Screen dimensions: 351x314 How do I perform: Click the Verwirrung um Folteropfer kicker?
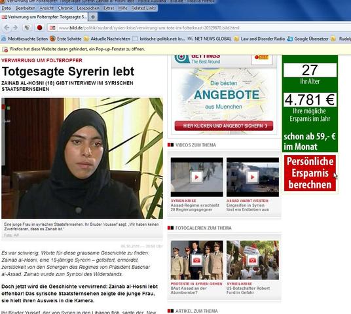click(42, 60)
